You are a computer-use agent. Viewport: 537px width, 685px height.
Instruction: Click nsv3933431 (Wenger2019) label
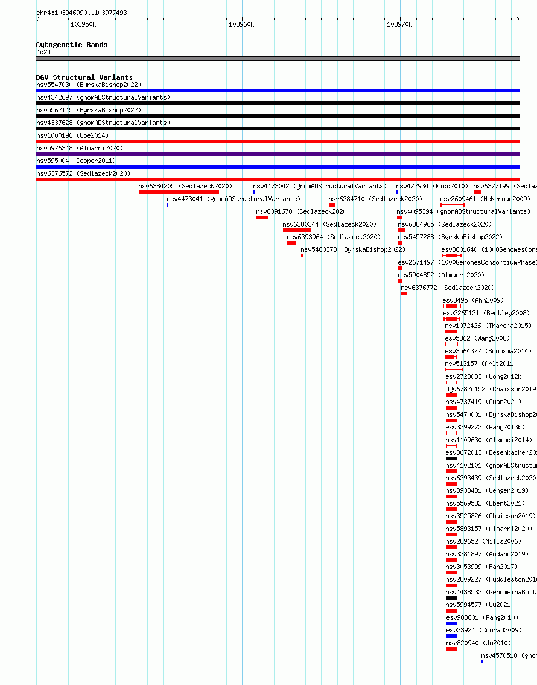487,490
